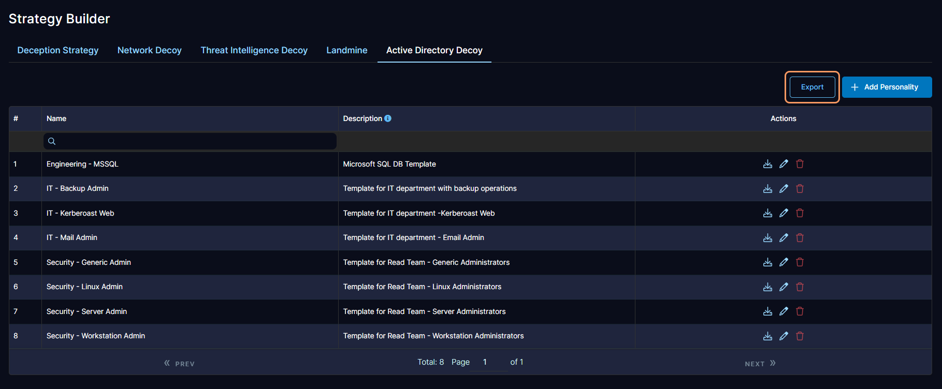The image size is (942, 389).
Task: Switch to the Deception Strategy tab
Action: 58,50
